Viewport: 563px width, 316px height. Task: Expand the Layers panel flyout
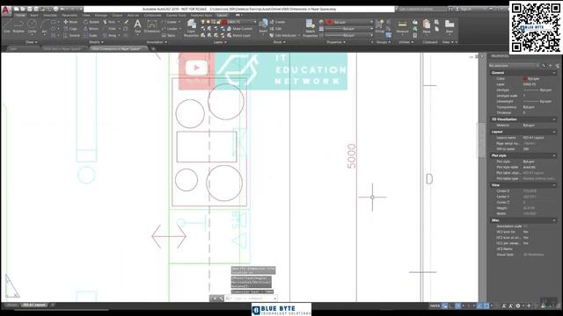pyautogui.click(x=220, y=42)
